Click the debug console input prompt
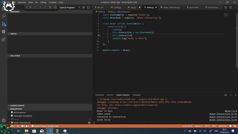 (165, 123)
